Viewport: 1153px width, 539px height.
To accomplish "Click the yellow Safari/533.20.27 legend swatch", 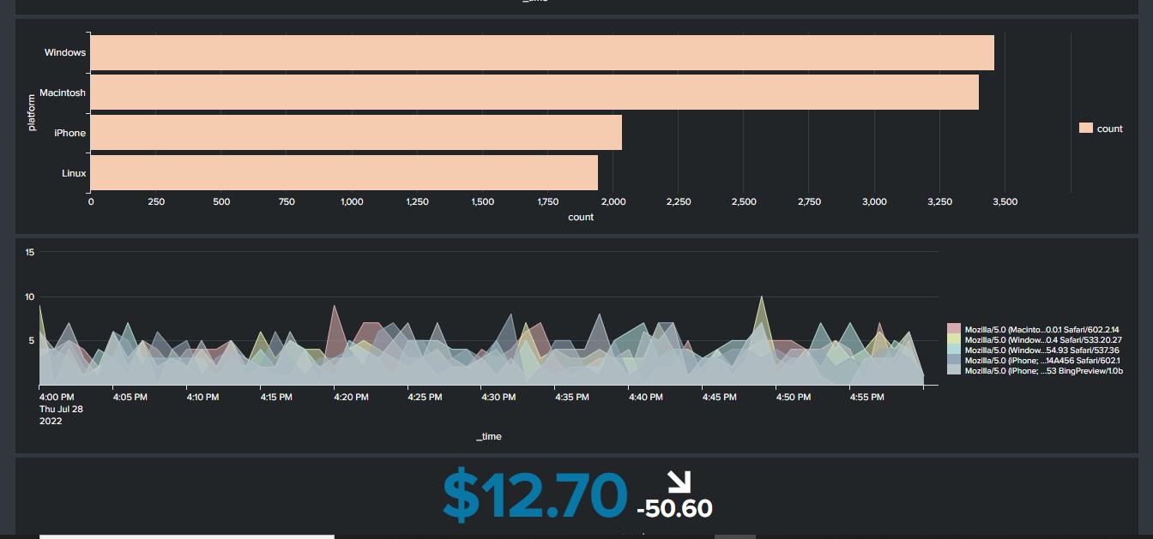I will [x=954, y=340].
